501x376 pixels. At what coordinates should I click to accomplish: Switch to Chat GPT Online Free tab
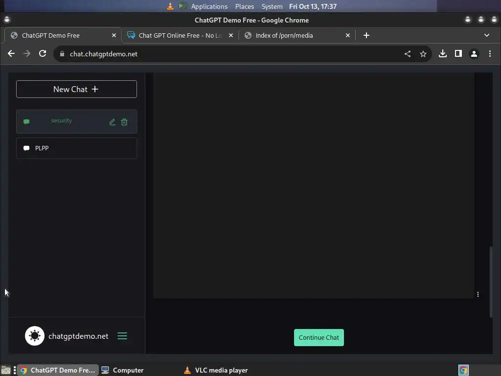(x=181, y=35)
